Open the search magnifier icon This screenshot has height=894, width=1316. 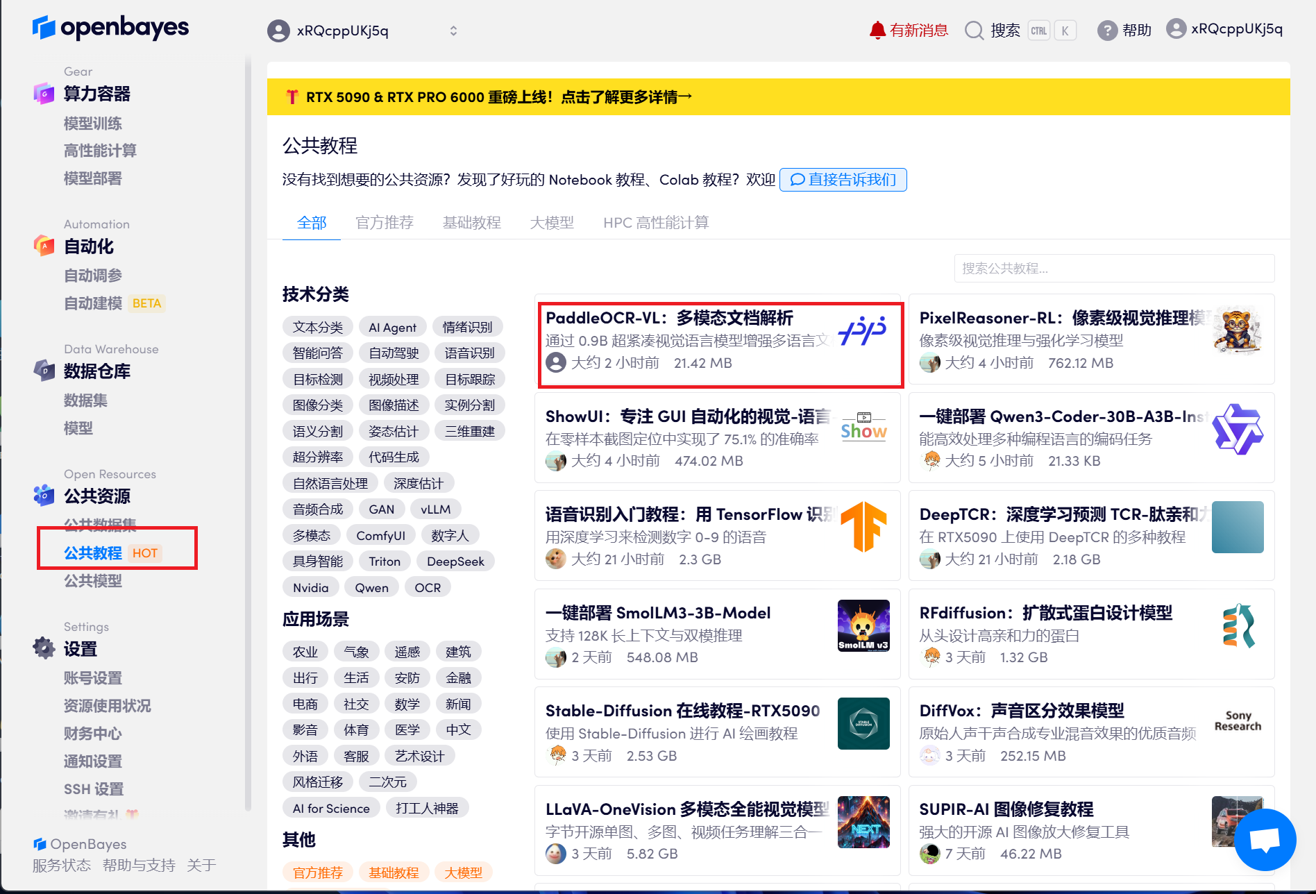(974, 31)
